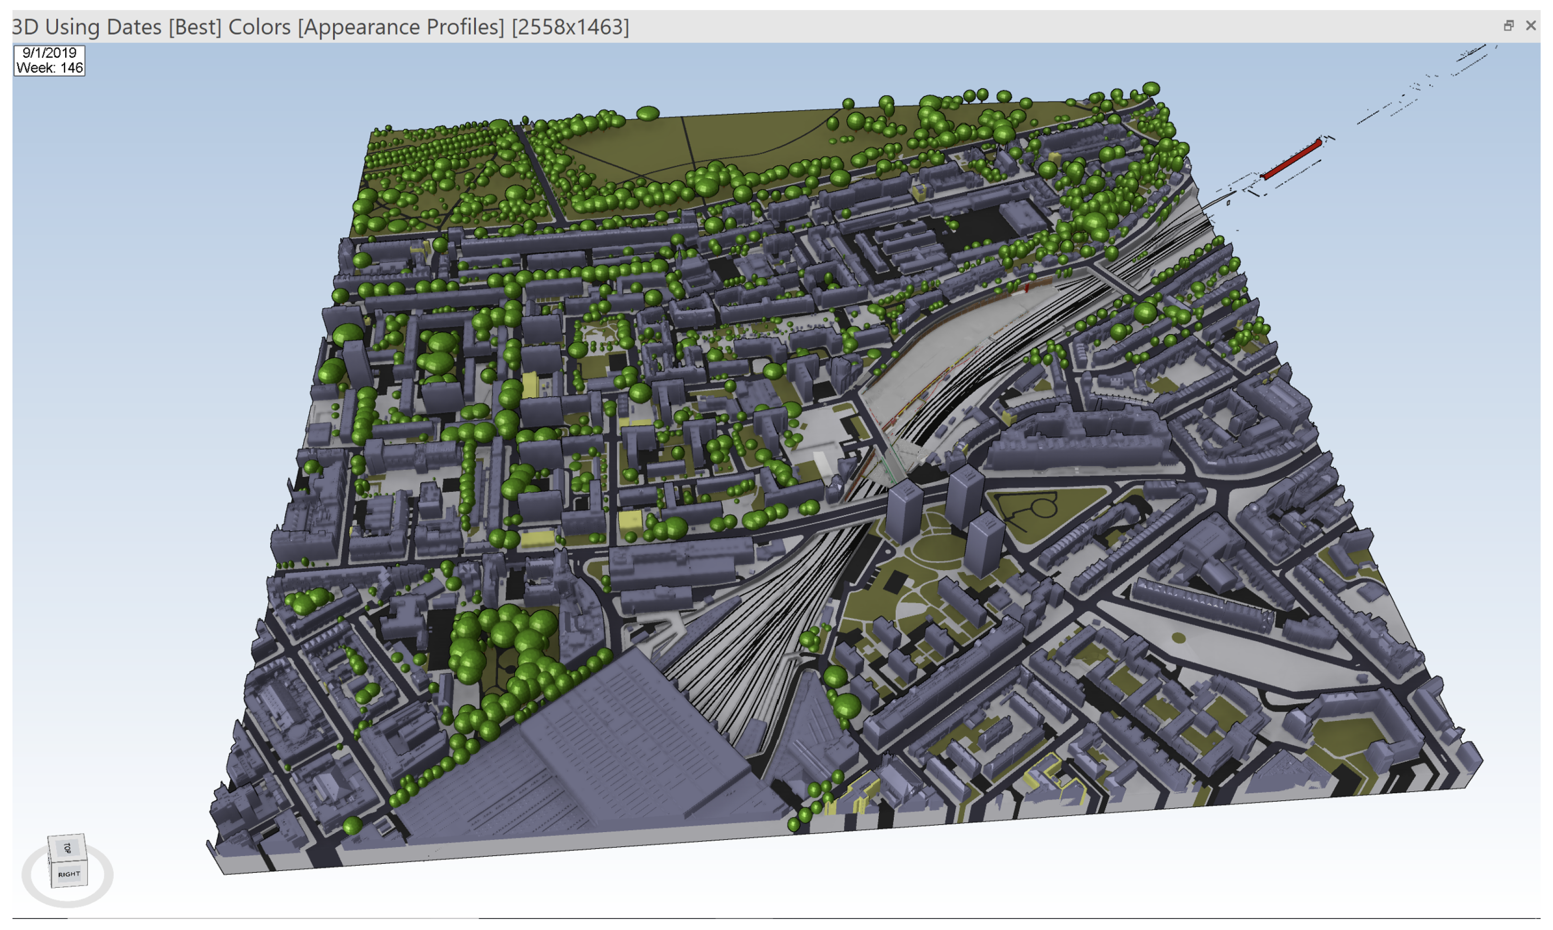Click the TOP face of the view cube
Viewport: 1553px width, 930px height.
[67, 847]
